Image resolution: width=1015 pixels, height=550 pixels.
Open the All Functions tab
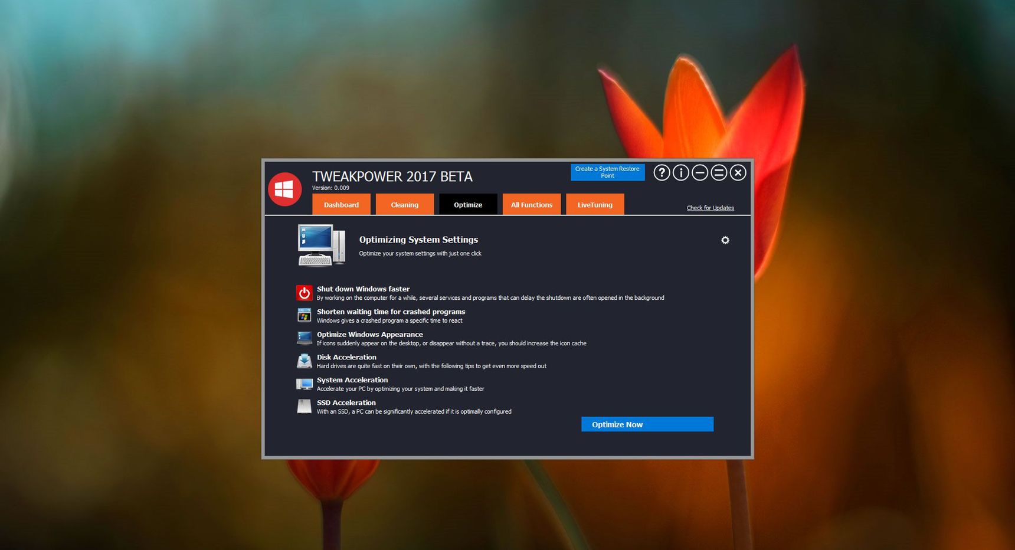532,204
